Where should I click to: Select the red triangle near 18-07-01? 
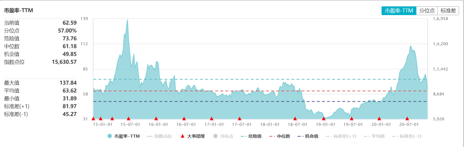click(x=295, y=118)
